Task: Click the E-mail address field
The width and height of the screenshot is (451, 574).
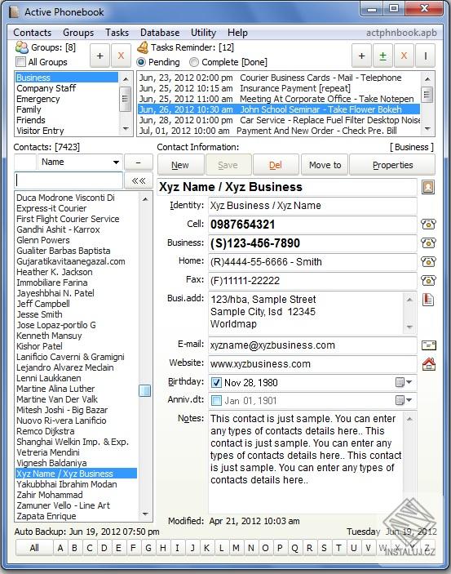Action: 312,345
